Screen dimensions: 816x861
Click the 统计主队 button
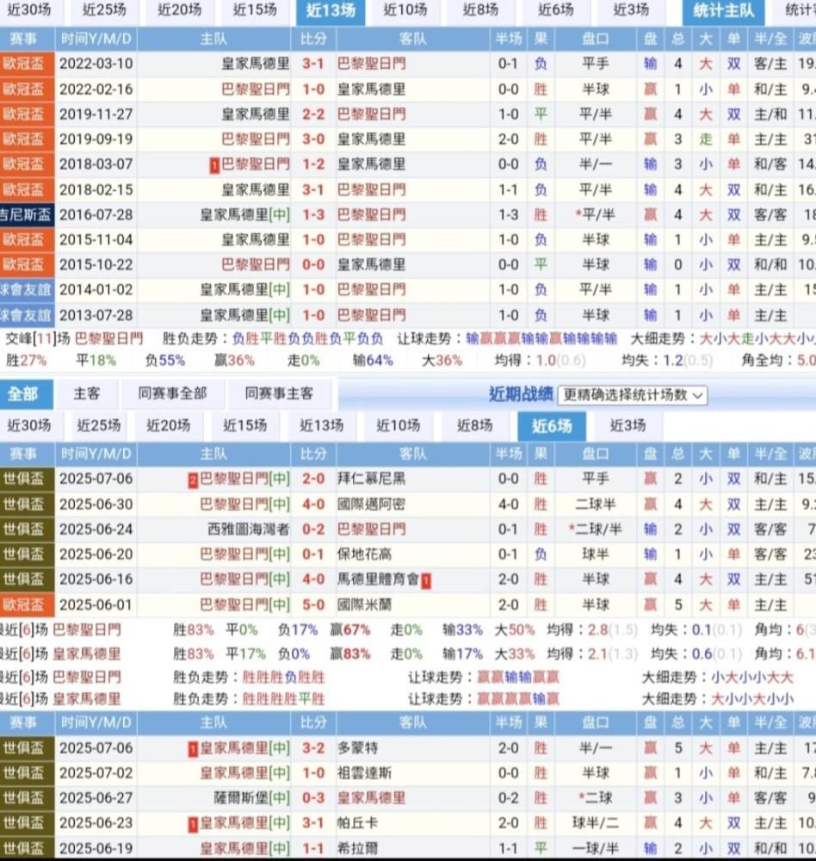click(724, 11)
